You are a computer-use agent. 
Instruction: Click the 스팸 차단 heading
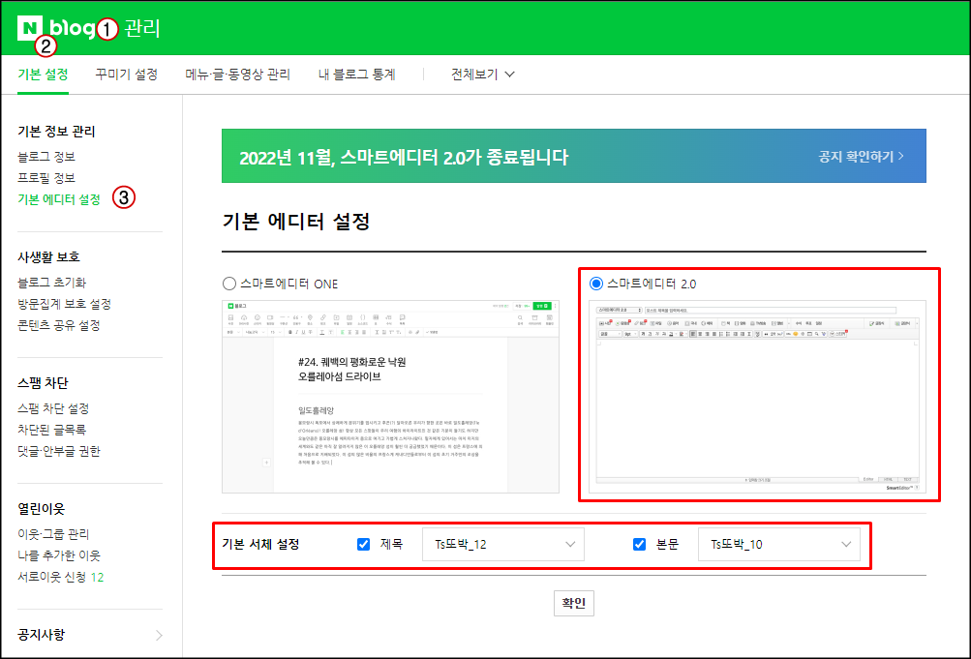point(43,383)
